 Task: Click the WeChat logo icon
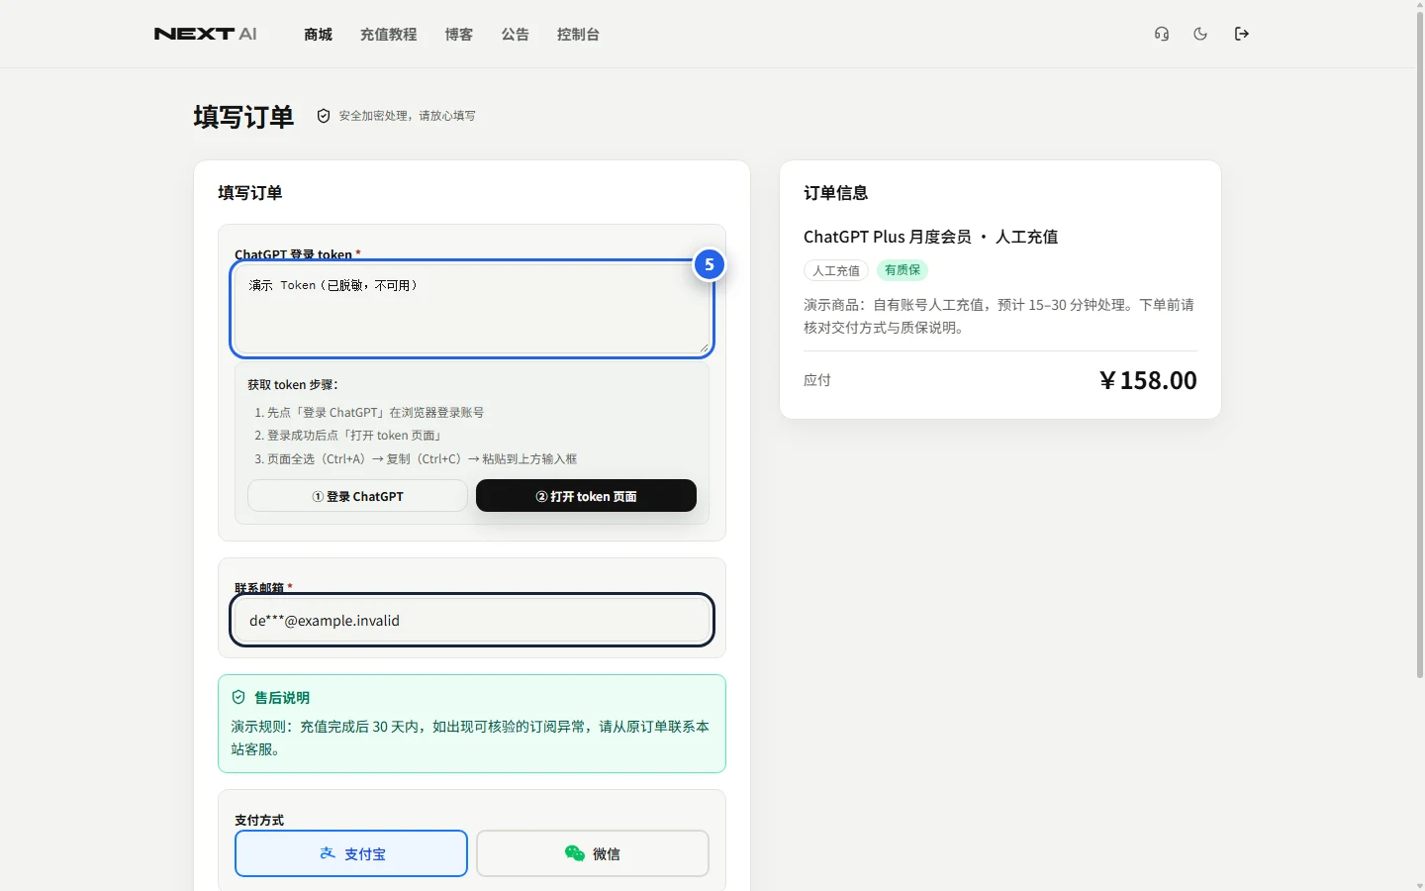(575, 853)
